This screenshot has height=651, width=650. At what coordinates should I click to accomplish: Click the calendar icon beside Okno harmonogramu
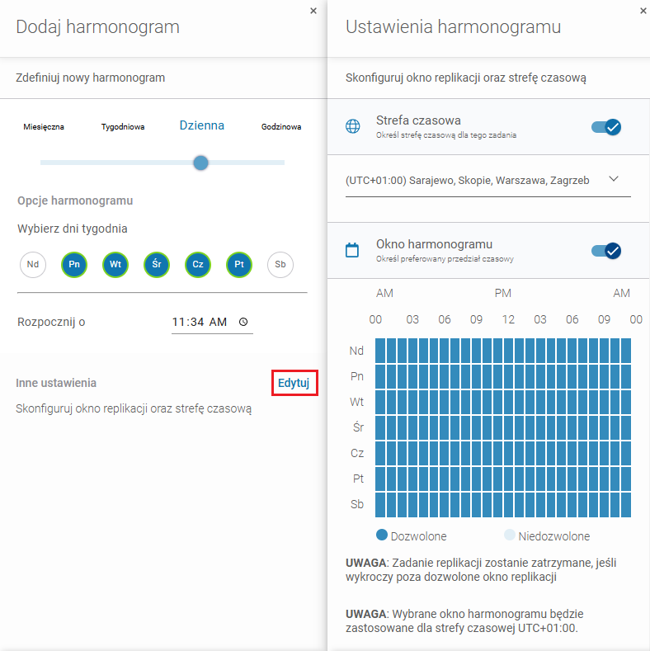point(352,250)
